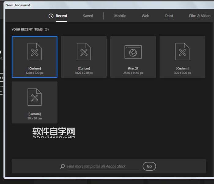Click the clock icon beside Recent
The image size is (214, 184).
point(51,16)
